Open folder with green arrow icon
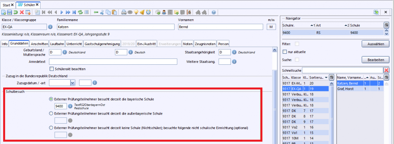This screenshot has height=144, width=394. coord(176,12)
